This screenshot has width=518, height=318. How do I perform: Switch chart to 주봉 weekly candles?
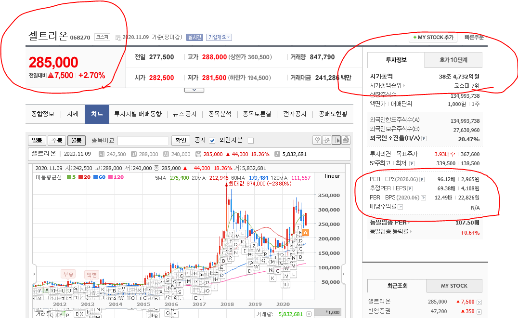(x=57, y=141)
